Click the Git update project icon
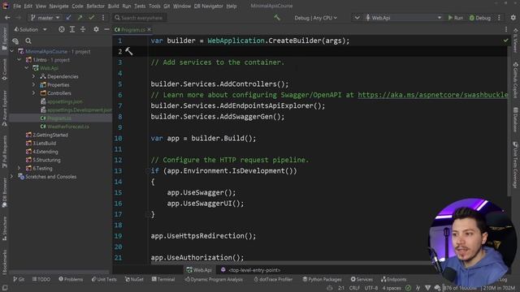The width and height of the screenshot is (520, 292). click(68, 18)
